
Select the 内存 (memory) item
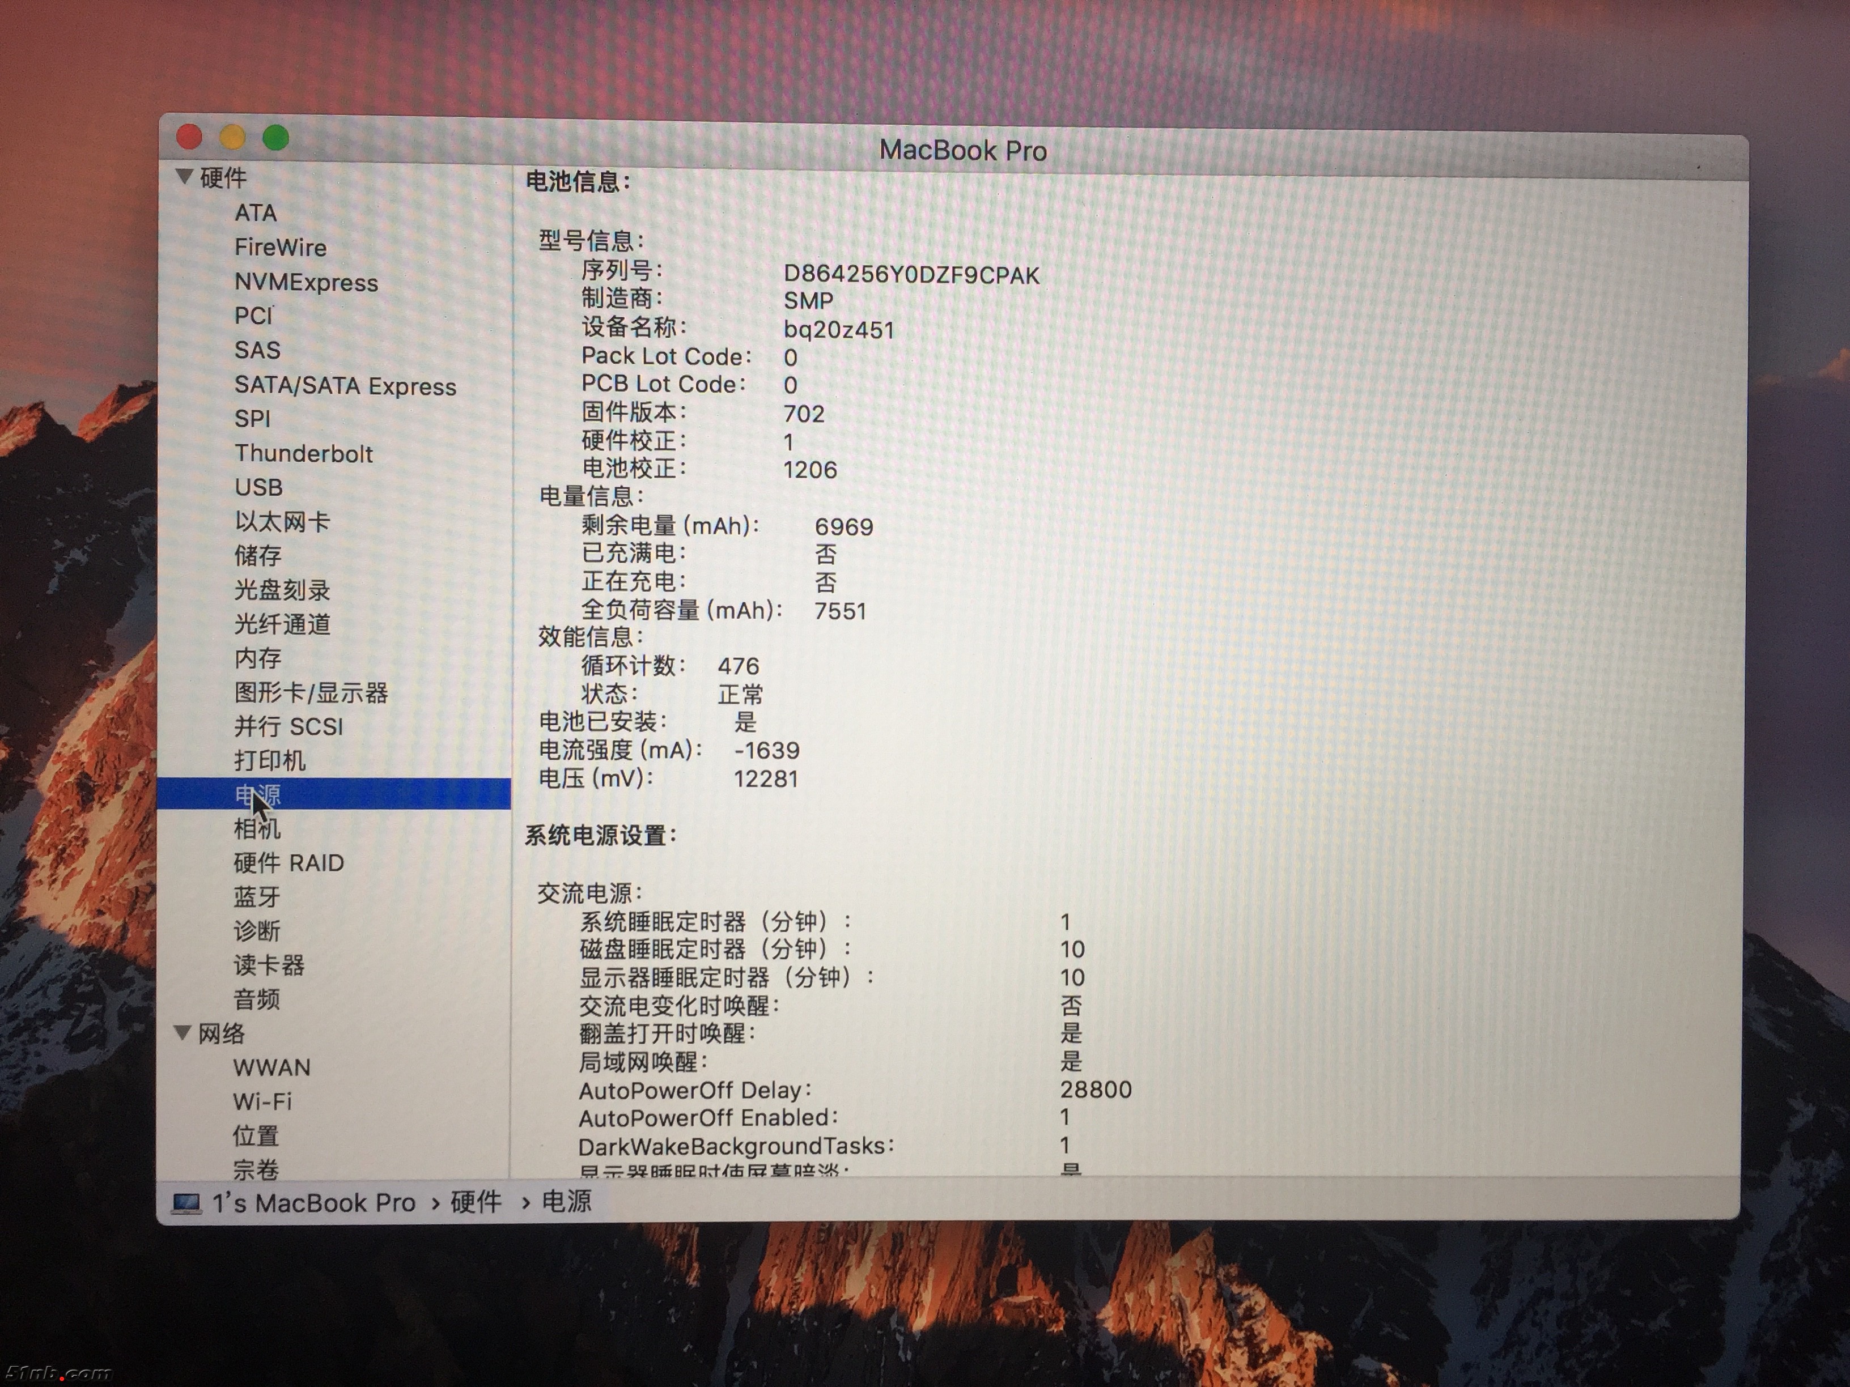pyautogui.click(x=257, y=658)
